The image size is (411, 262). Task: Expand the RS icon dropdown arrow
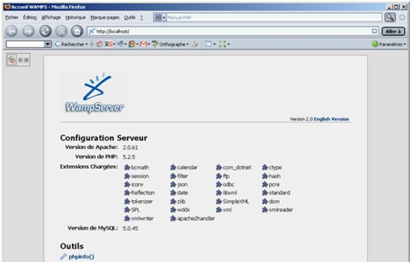[x=114, y=45]
